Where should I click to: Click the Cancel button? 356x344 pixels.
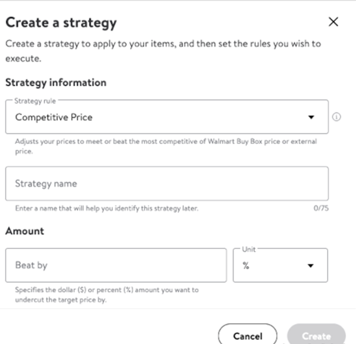(x=248, y=336)
